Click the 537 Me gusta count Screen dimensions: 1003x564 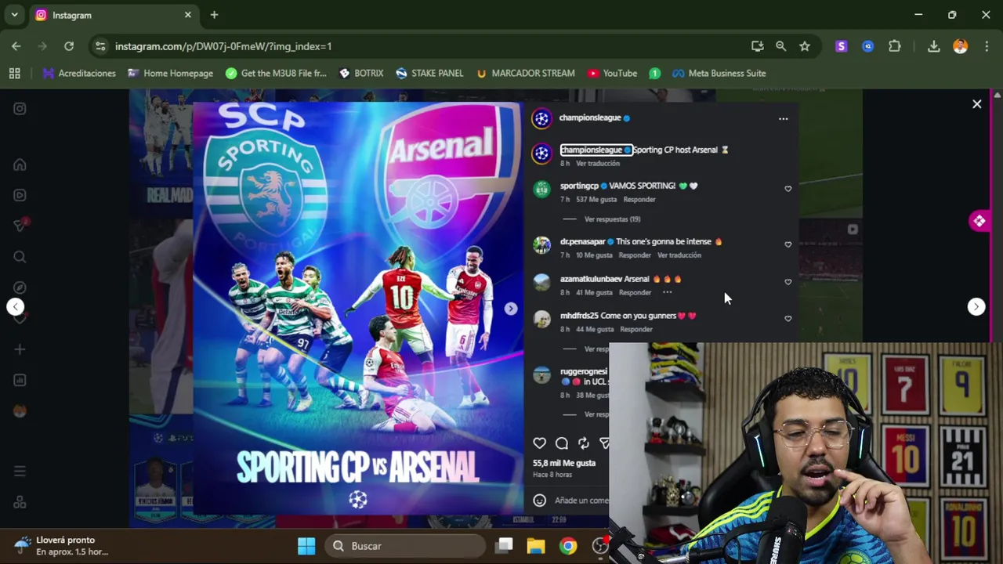(x=596, y=200)
